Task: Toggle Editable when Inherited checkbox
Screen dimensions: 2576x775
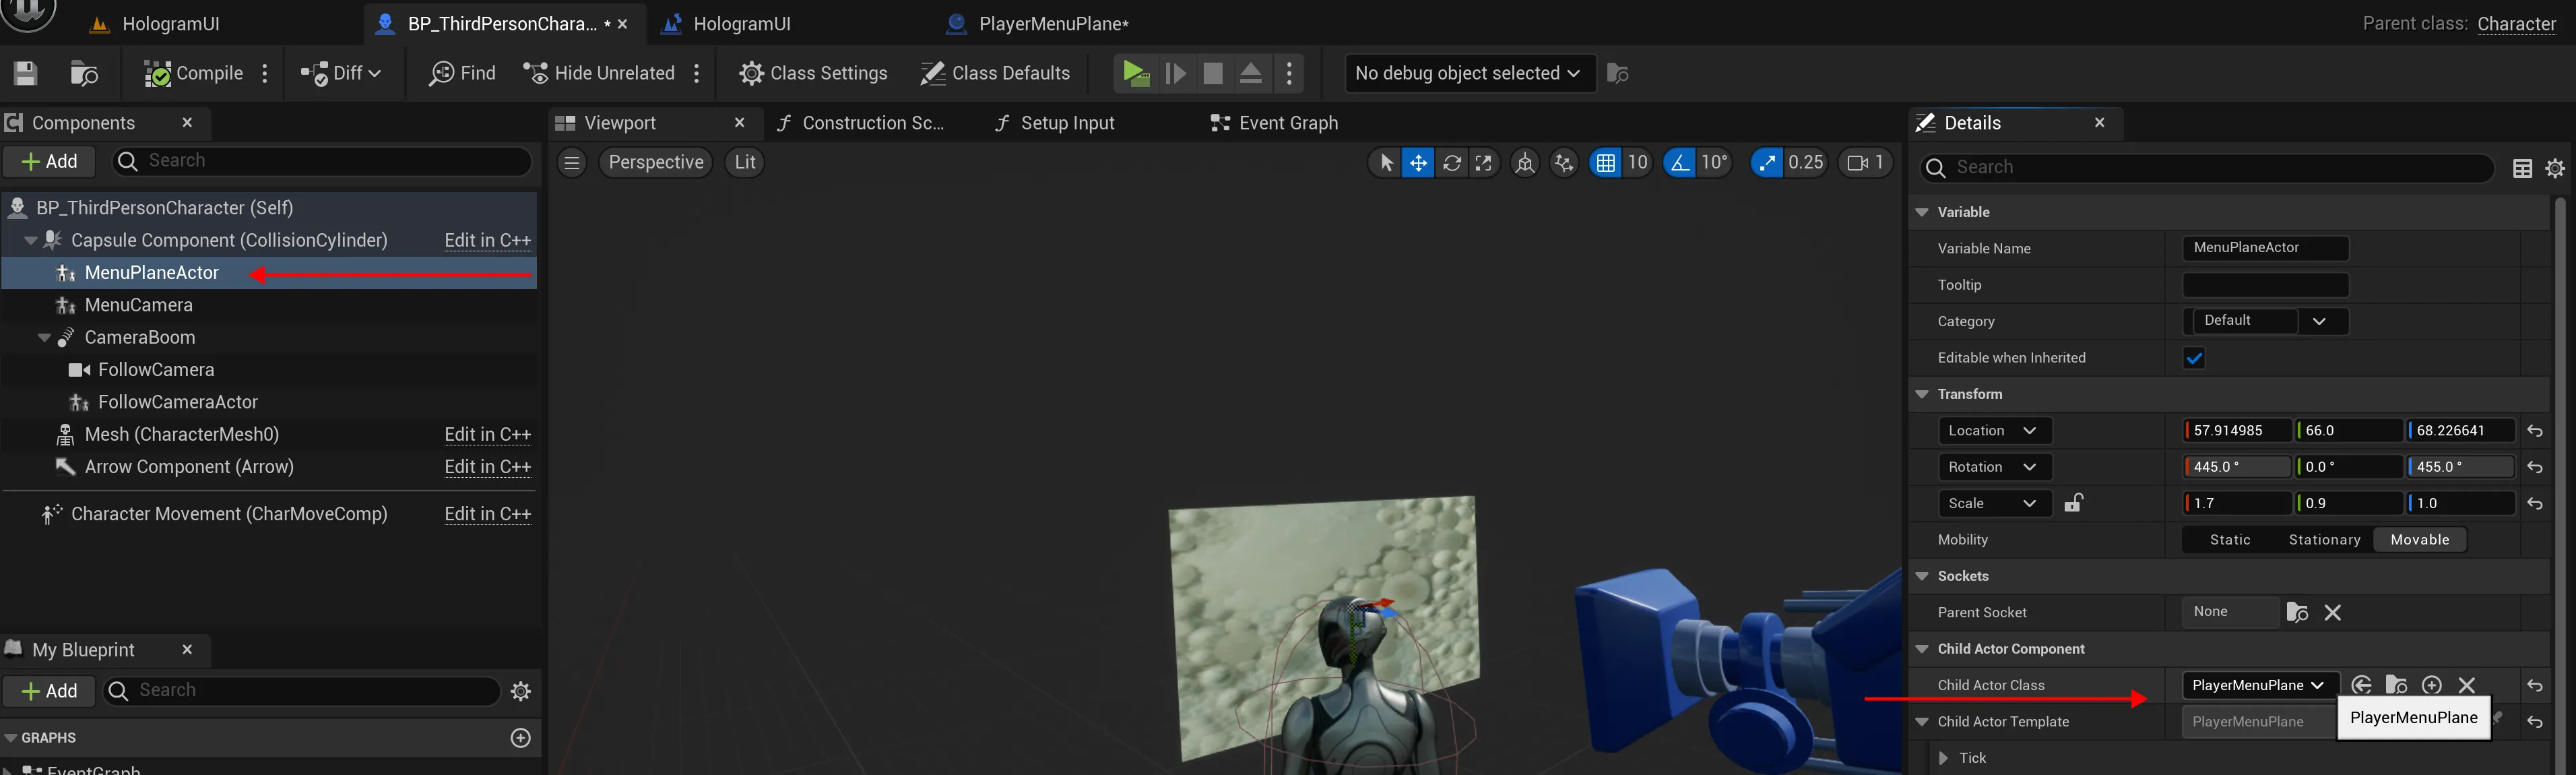Action: 2194,358
